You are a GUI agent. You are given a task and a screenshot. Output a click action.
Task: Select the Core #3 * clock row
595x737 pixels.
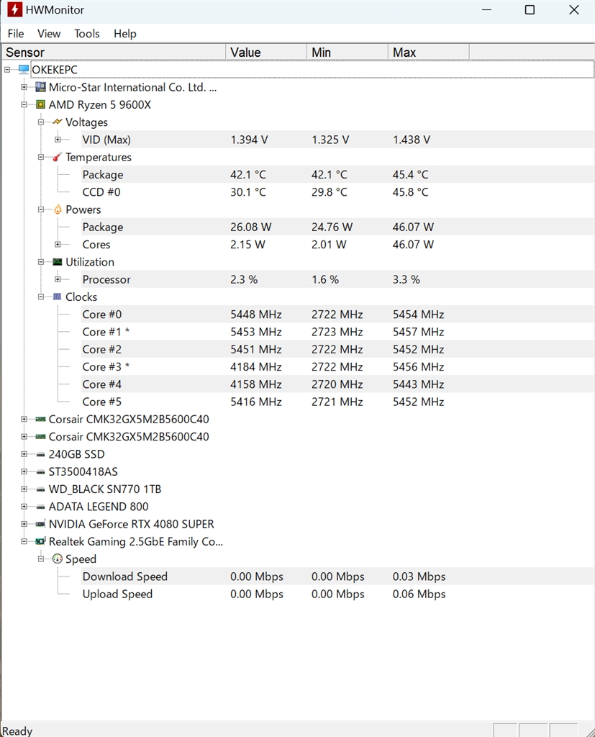(337, 366)
